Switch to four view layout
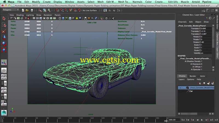219x123 pixels. [4, 77]
